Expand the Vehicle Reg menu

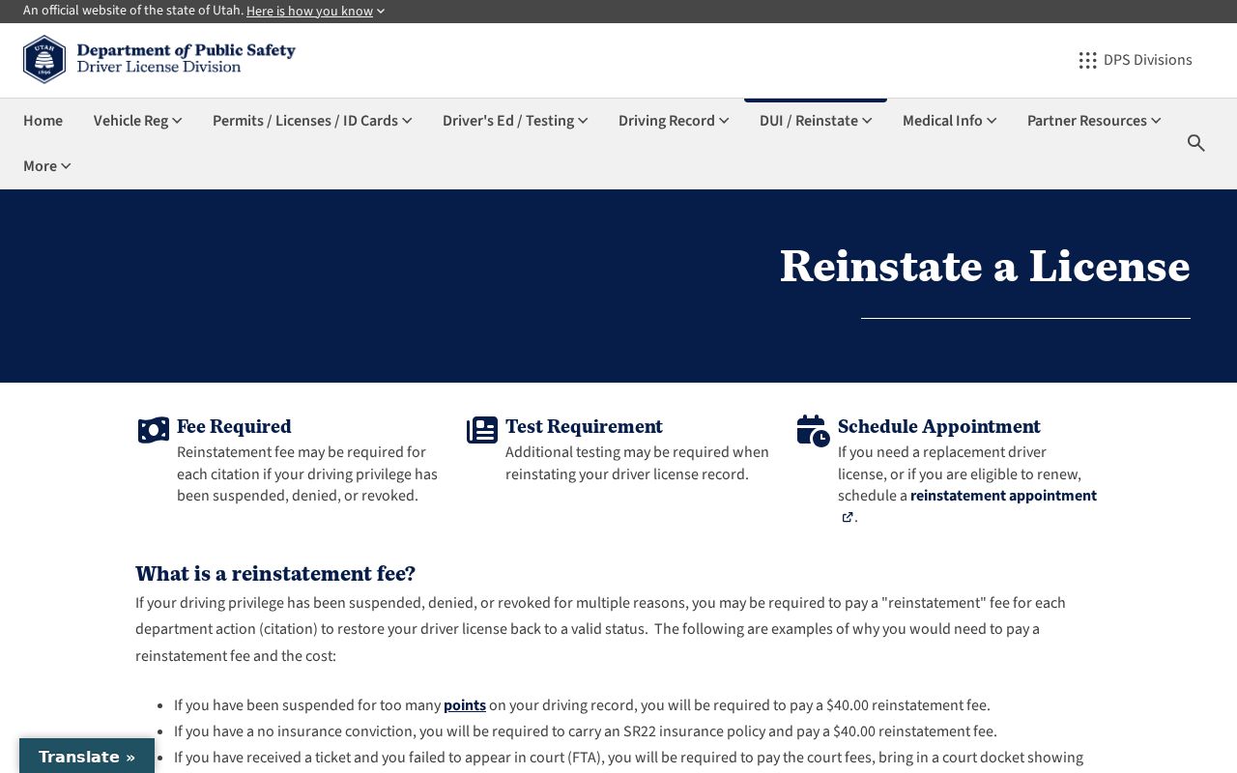138,121
